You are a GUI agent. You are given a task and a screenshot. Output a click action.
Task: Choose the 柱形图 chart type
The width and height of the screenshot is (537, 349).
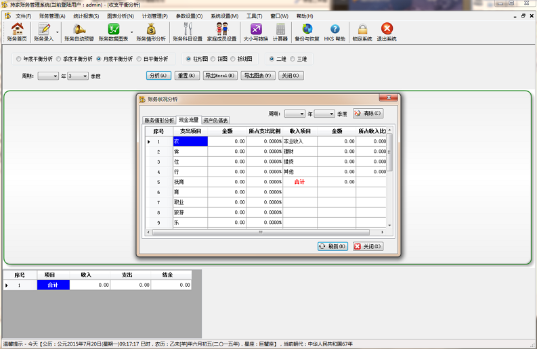pyautogui.click(x=188, y=59)
